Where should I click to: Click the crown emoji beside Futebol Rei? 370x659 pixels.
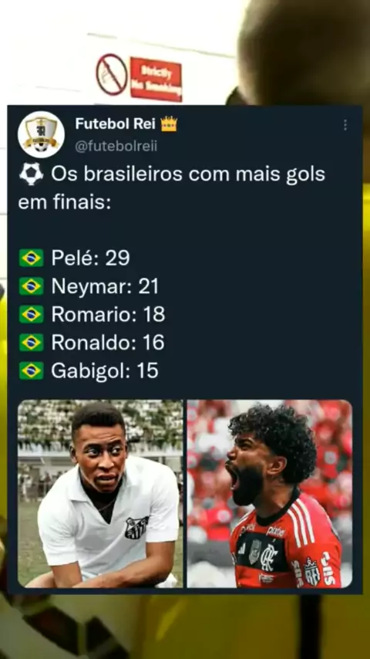click(169, 124)
